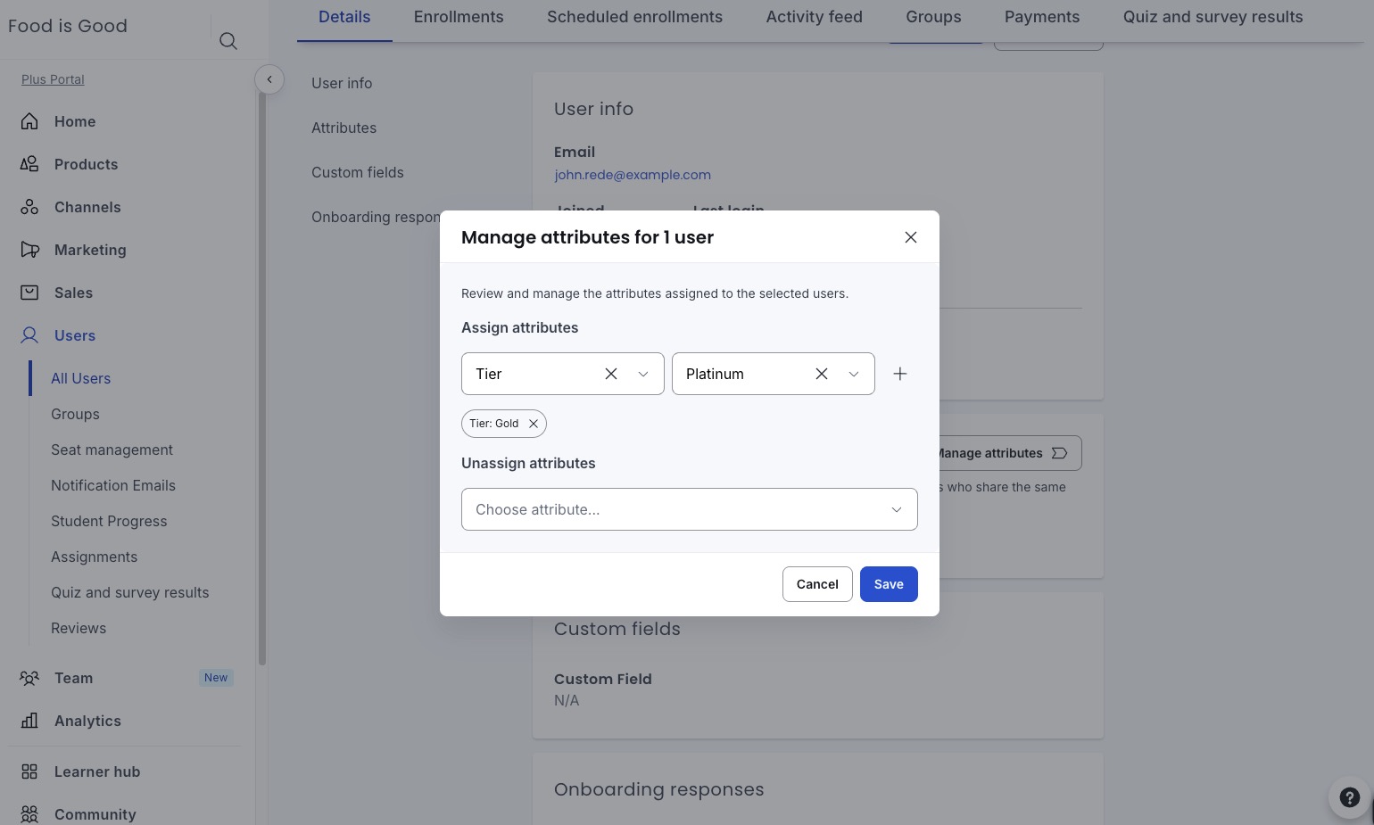Viewport: 1374px width, 825px height.
Task: Click the sidebar vertical scrollbar
Action: point(262,375)
